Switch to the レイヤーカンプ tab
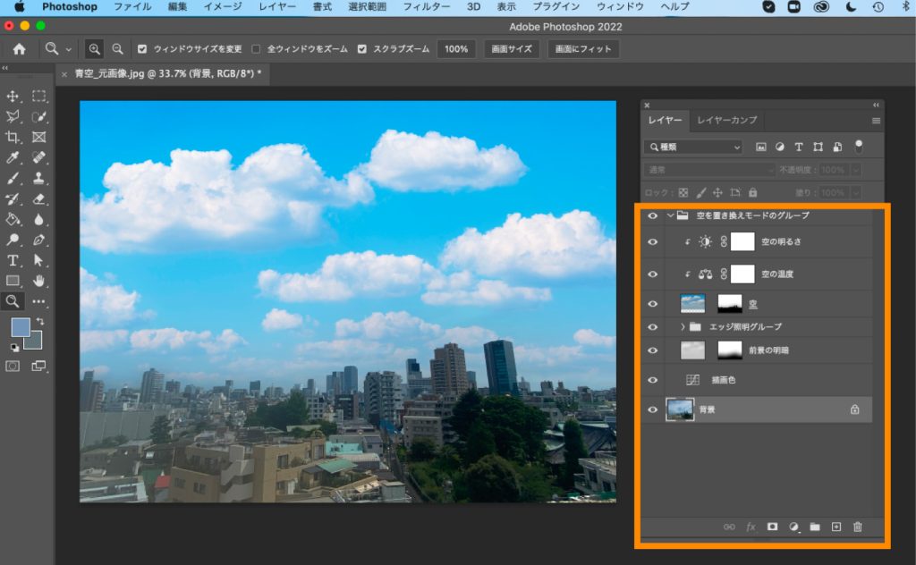Screen dimensions: 916x565 coord(726,120)
